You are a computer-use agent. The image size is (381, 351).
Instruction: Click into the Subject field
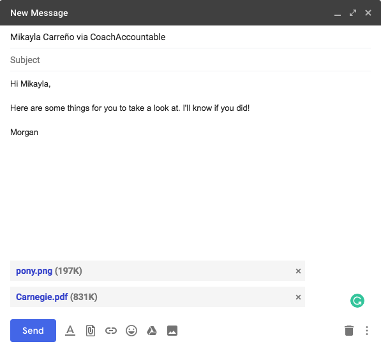click(x=190, y=60)
